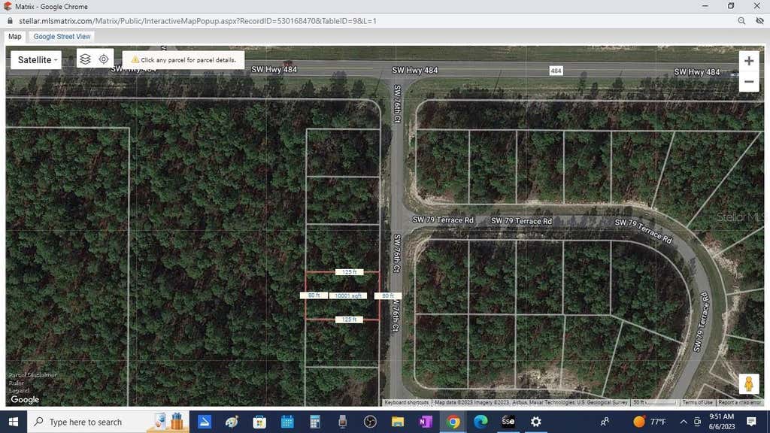Zoom in with the plus button
This screenshot has width=770, height=433.
[x=749, y=61]
